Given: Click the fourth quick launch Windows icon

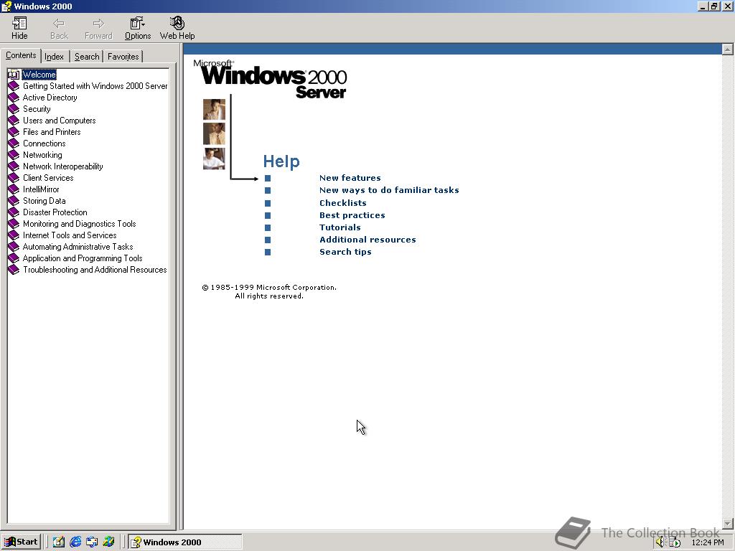Looking at the screenshot, I should [109, 542].
